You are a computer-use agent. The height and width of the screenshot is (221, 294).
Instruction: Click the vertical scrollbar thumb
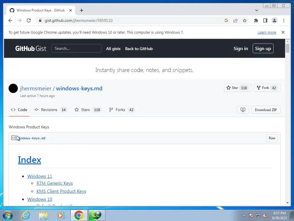(288, 48)
